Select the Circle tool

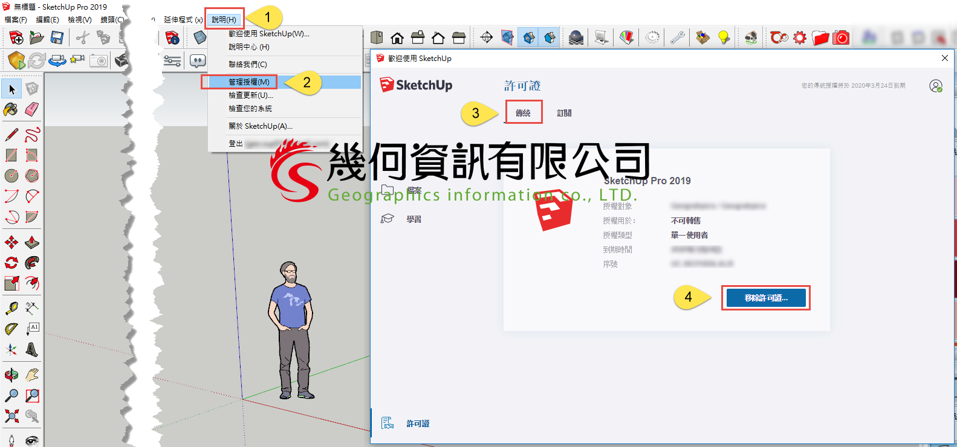pyautogui.click(x=11, y=176)
